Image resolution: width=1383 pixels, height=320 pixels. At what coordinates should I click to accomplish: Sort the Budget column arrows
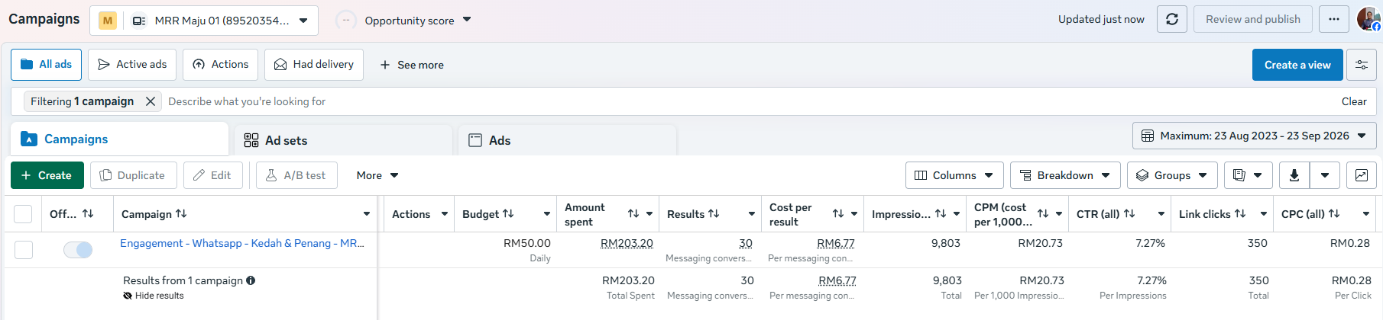[508, 214]
